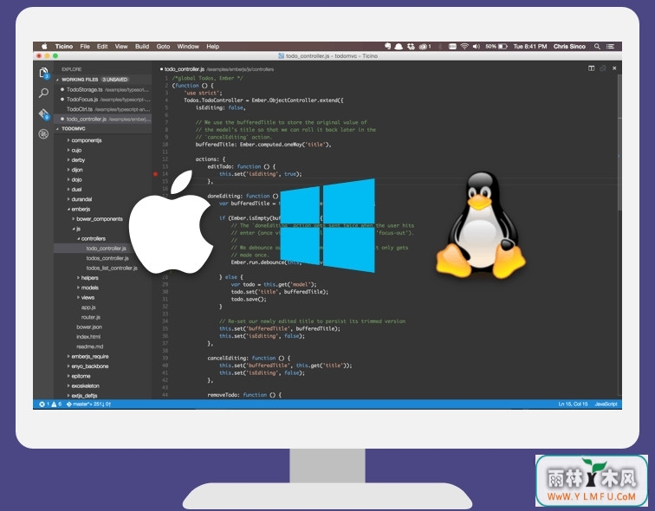The height and width of the screenshot is (511, 655).
Task: Expand the dijon folder
Action: coord(68,170)
